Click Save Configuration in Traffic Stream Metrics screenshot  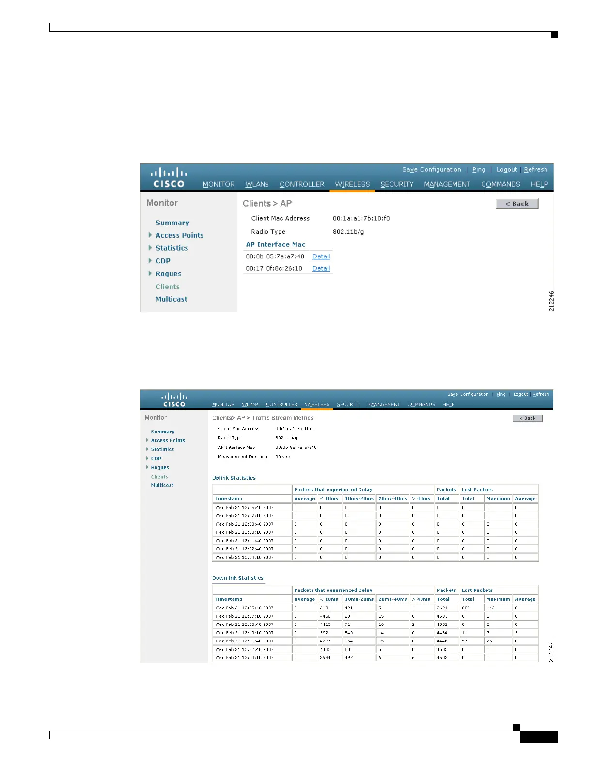pos(468,394)
